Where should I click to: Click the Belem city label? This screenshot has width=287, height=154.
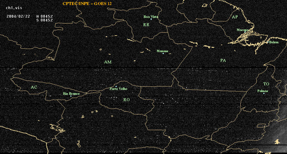click(274, 43)
